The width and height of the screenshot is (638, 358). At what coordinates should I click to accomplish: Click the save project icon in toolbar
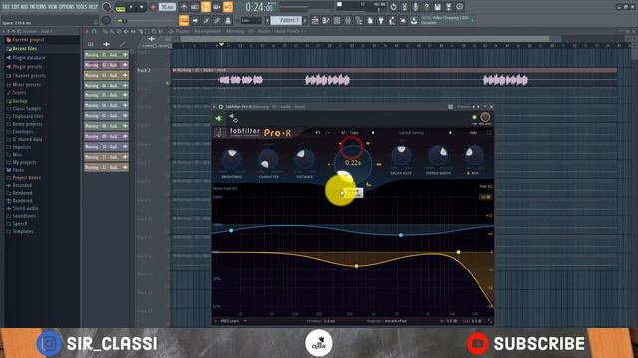(437, 7)
